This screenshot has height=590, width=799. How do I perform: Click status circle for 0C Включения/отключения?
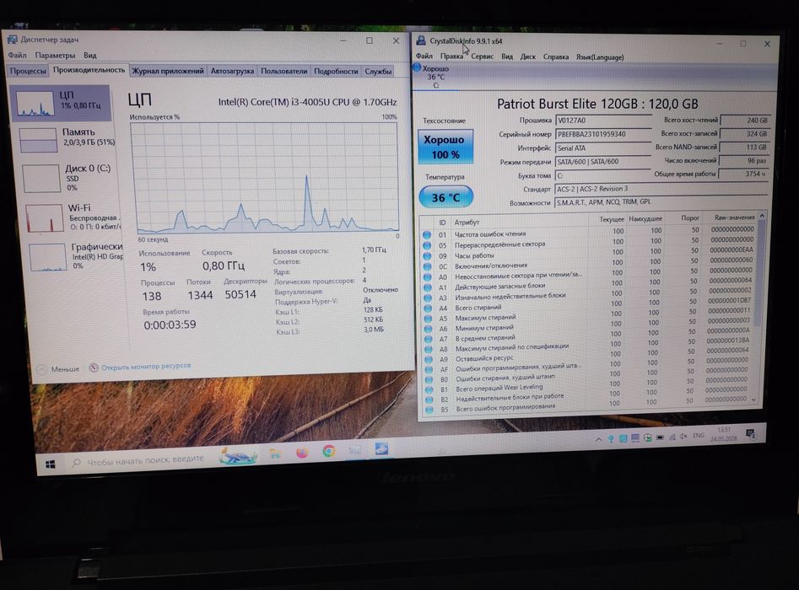427,266
